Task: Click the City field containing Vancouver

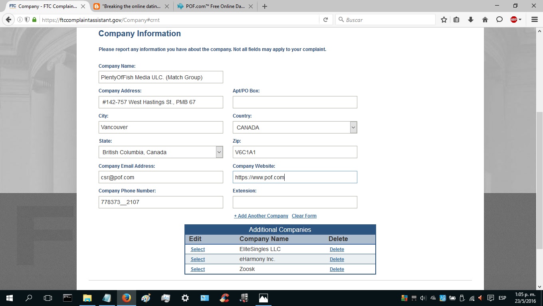Action: [161, 127]
